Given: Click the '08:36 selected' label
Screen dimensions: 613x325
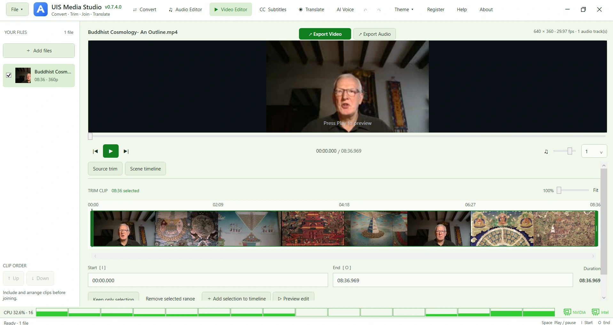Looking at the screenshot, I should tap(125, 191).
